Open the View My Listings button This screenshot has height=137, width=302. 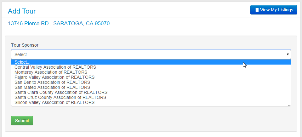point(274,10)
